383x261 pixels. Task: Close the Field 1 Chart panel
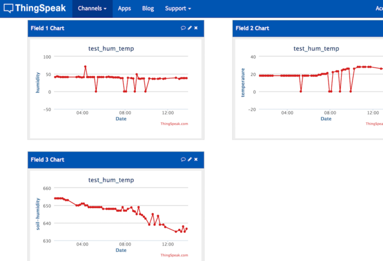(x=196, y=28)
